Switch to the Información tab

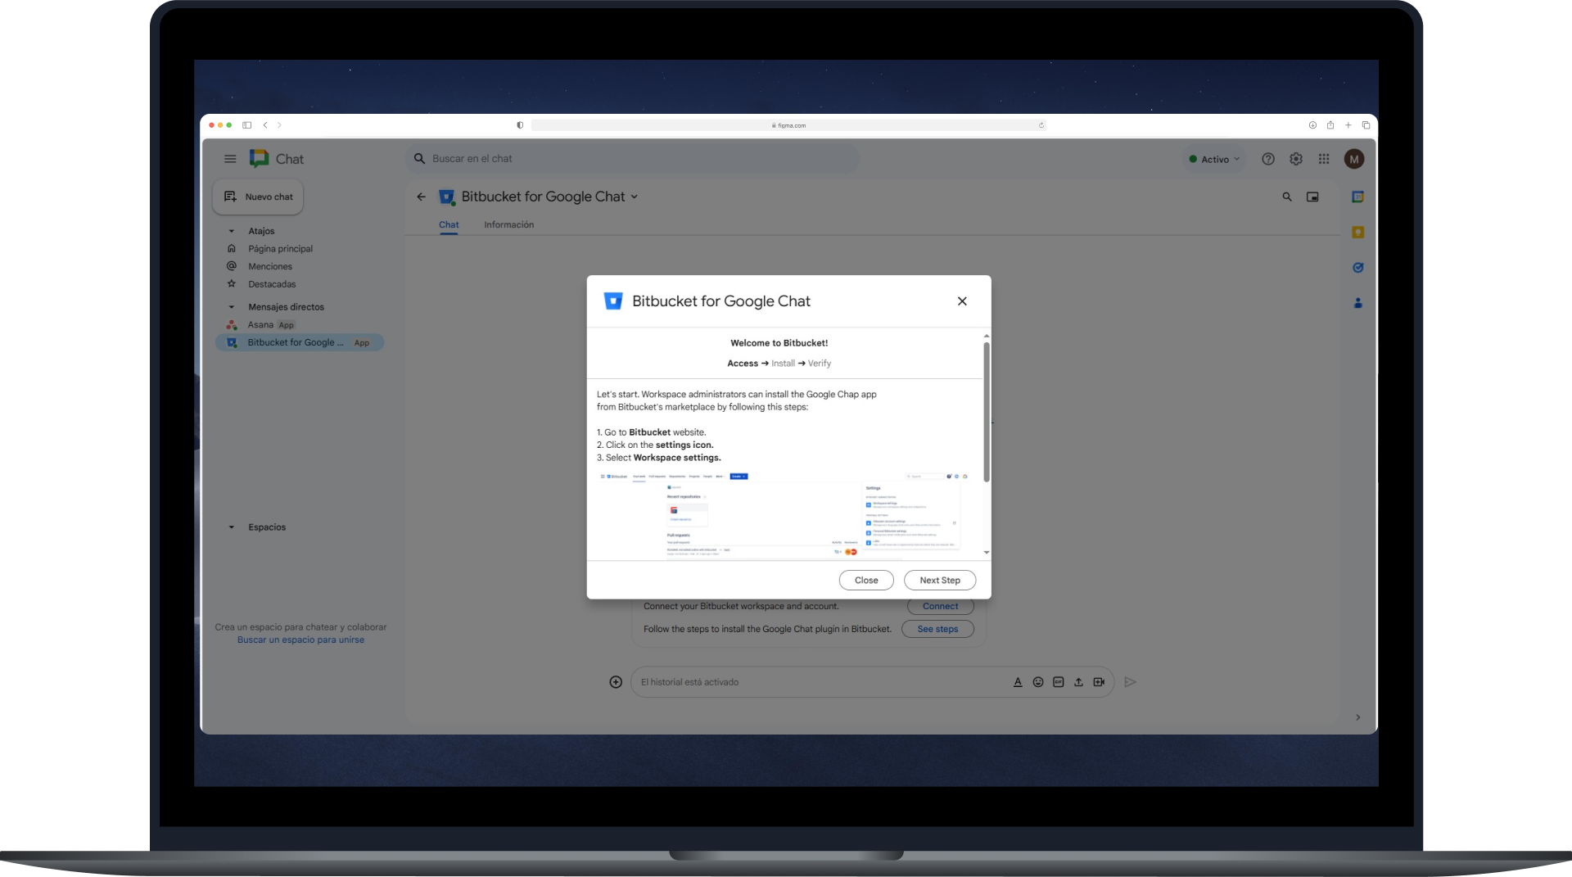(508, 225)
